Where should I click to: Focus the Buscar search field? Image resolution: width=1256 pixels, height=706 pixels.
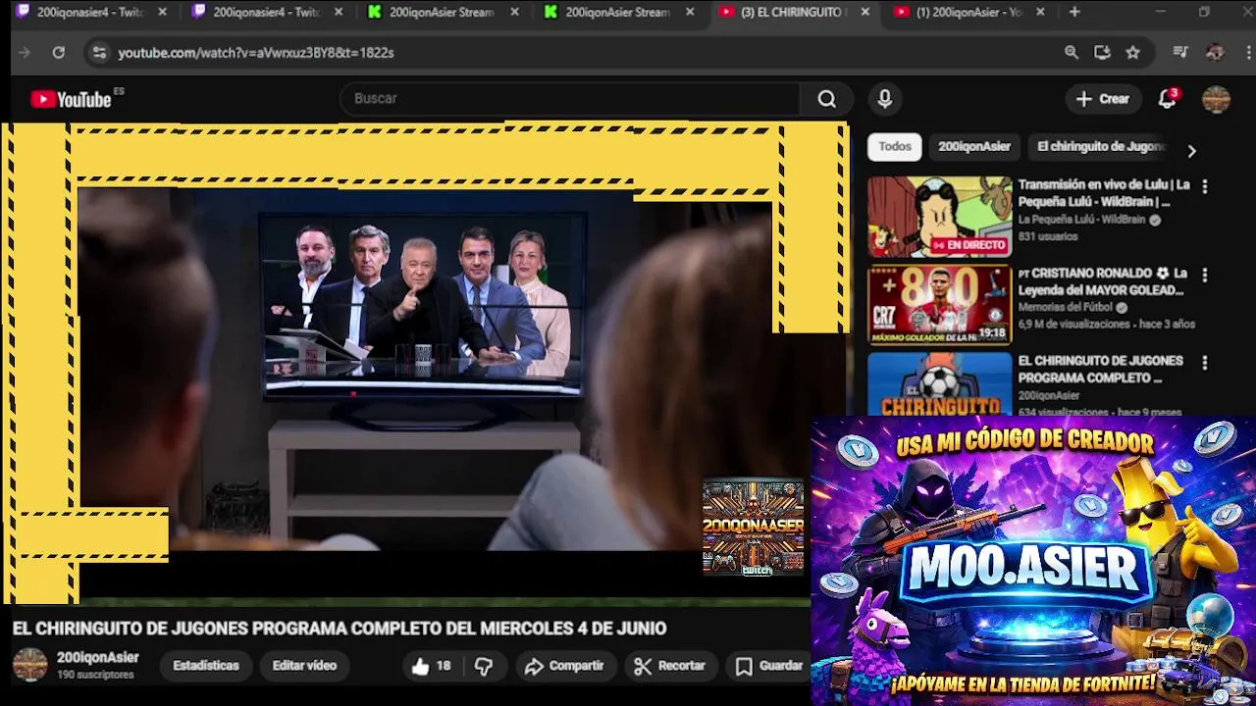(571, 99)
